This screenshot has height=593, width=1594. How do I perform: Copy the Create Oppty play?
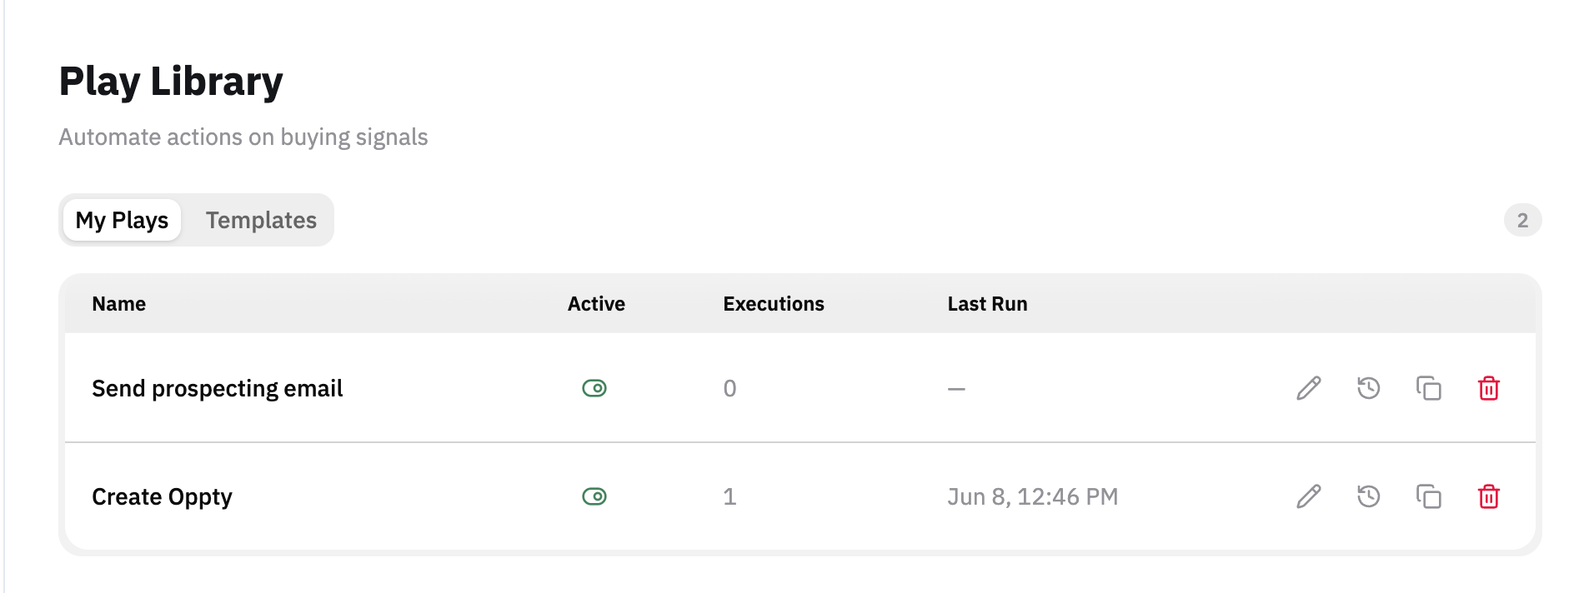[x=1429, y=496]
